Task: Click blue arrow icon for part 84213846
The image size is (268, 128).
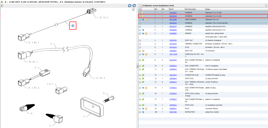Action: click(x=143, y=20)
